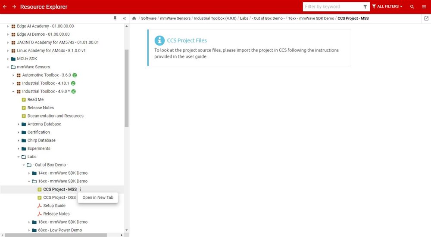Expand 18xx - mmWave SDK Demo folder
The image size is (431, 237).
29,222
